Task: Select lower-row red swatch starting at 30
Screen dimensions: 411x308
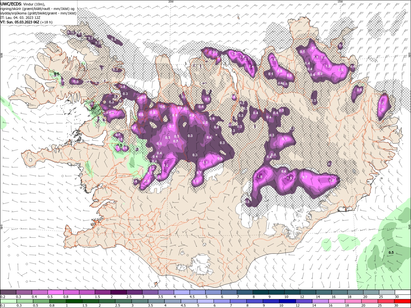Action: pos(403,301)
